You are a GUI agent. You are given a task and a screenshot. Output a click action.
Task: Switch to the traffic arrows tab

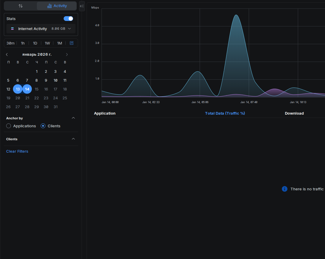[20, 6]
